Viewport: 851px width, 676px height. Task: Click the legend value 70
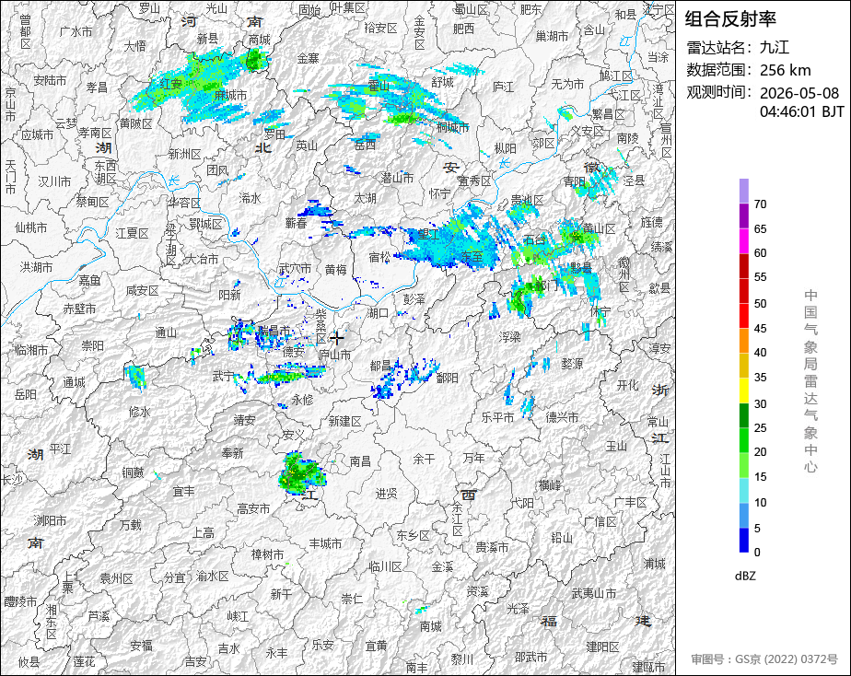760,204
